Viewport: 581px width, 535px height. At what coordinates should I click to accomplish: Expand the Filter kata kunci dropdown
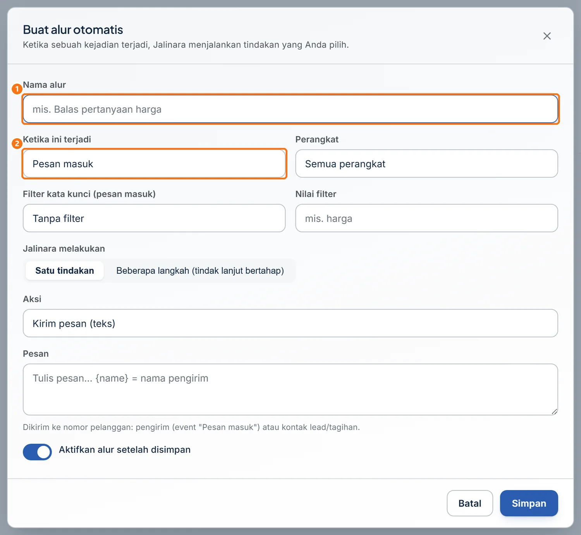pyautogui.click(x=154, y=218)
